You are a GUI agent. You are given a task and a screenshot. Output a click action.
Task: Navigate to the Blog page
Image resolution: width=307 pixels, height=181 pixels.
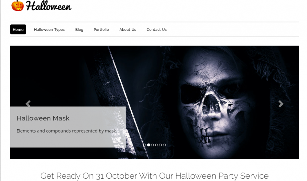(x=79, y=30)
